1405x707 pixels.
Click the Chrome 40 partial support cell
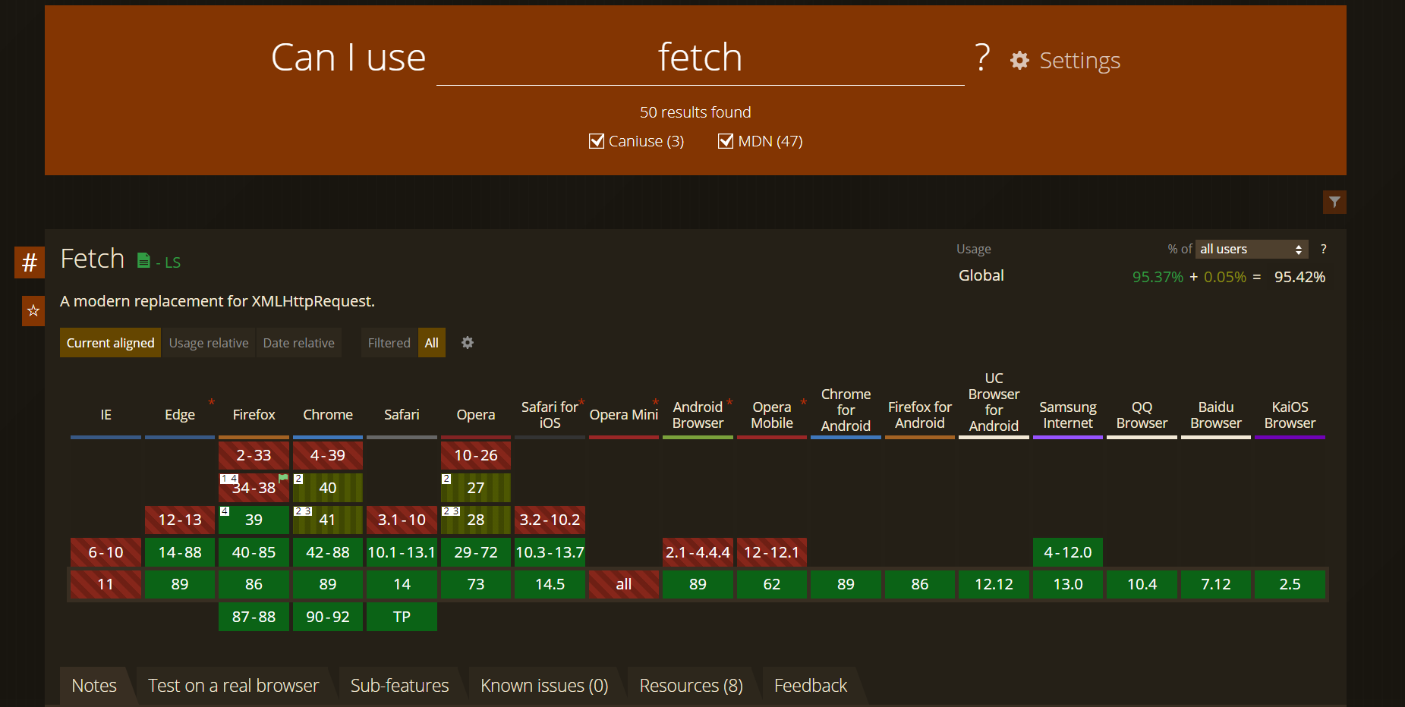328,488
